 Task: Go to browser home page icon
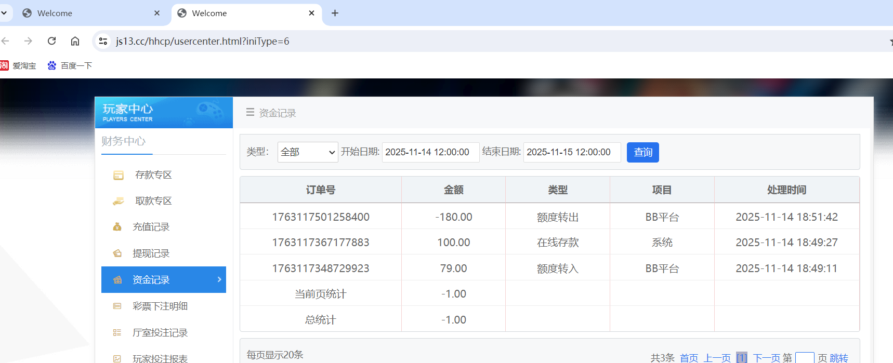(x=75, y=41)
